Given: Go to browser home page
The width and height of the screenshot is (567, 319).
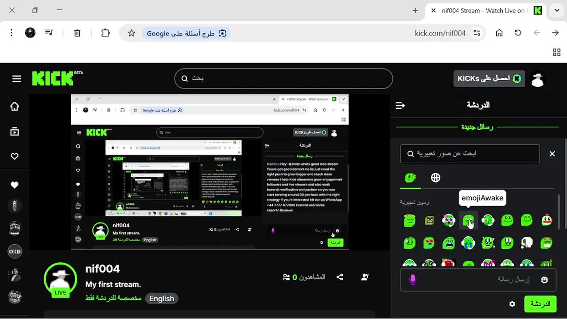Looking at the screenshot, I should coord(499,33).
